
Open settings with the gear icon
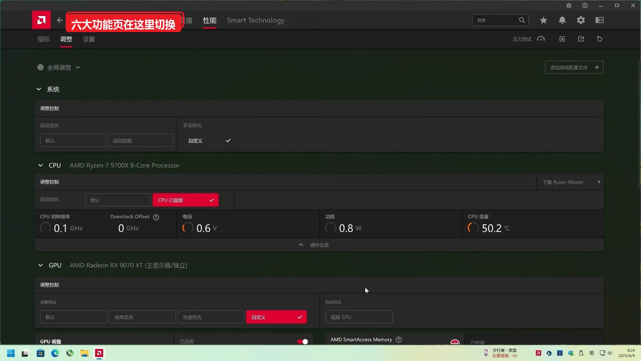point(581,20)
